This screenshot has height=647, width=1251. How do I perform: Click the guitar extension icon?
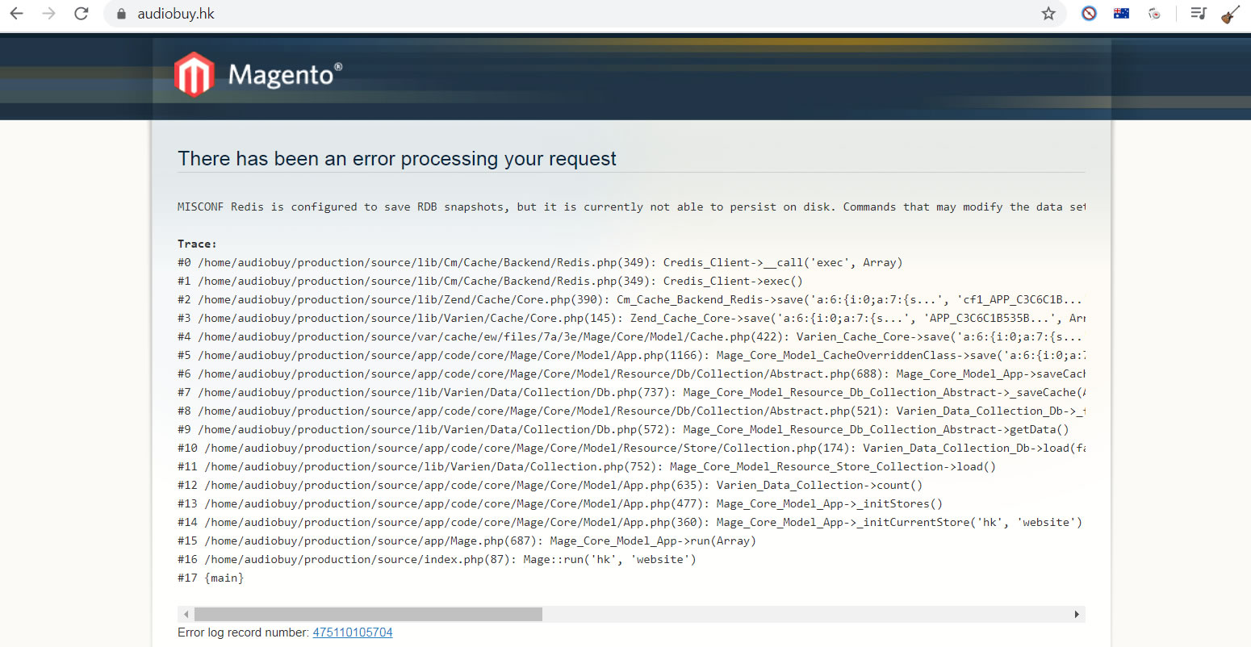point(1230,13)
